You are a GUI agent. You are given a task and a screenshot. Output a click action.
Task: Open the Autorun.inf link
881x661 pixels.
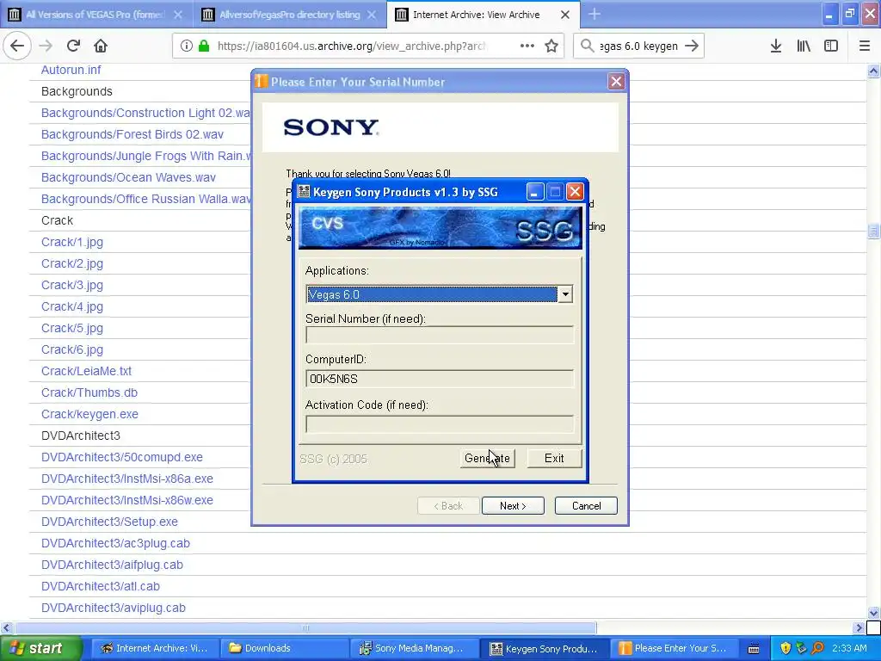coord(71,70)
